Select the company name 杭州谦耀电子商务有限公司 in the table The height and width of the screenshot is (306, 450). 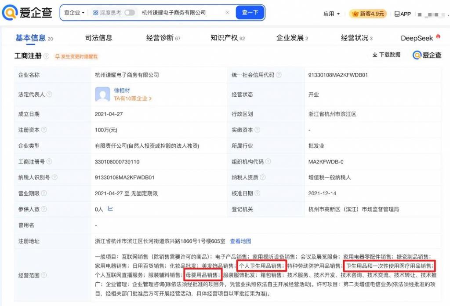(x=127, y=75)
